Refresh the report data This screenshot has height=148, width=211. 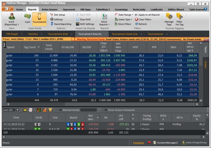[141, 24]
